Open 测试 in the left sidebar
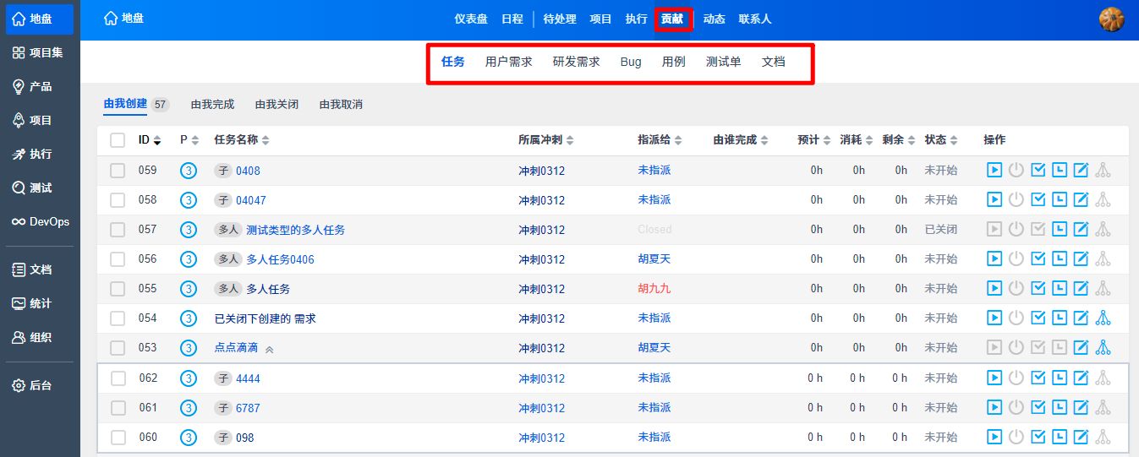1139x457 pixels. tap(40, 188)
